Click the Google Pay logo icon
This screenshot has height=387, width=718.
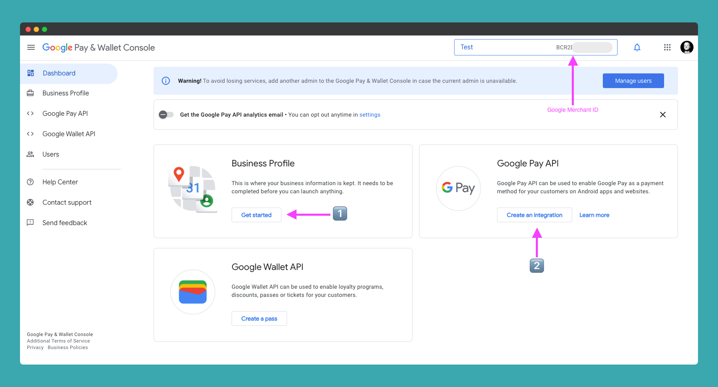click(x=458, y=188)
